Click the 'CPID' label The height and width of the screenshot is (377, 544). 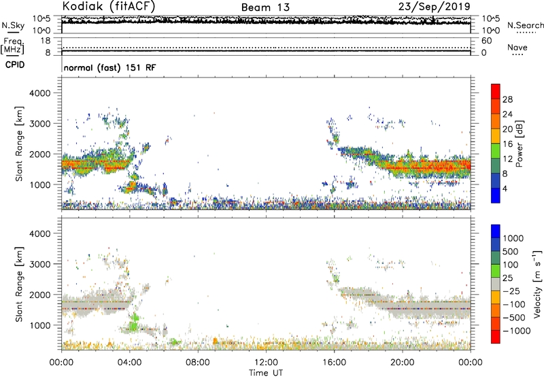tap(15, 65)
